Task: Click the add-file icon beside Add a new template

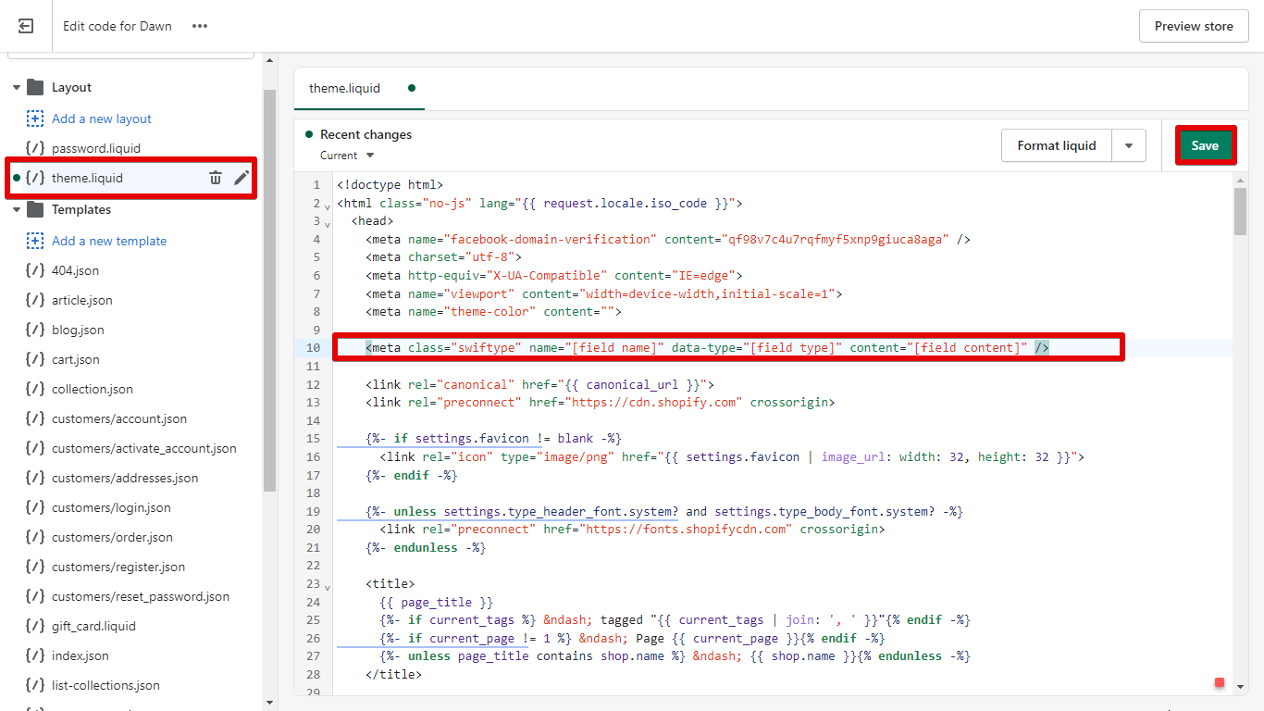Action: [x=35, y=241]
